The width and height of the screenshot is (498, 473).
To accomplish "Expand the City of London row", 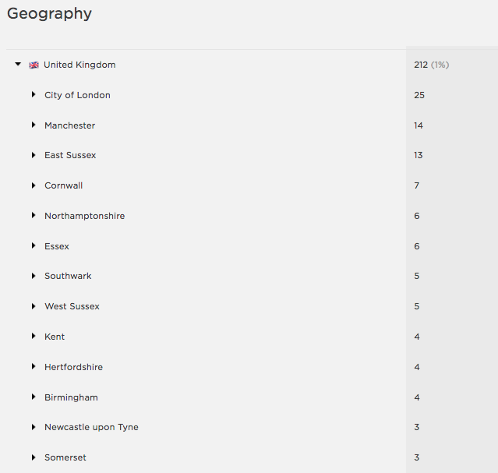I will click(34, 94).
